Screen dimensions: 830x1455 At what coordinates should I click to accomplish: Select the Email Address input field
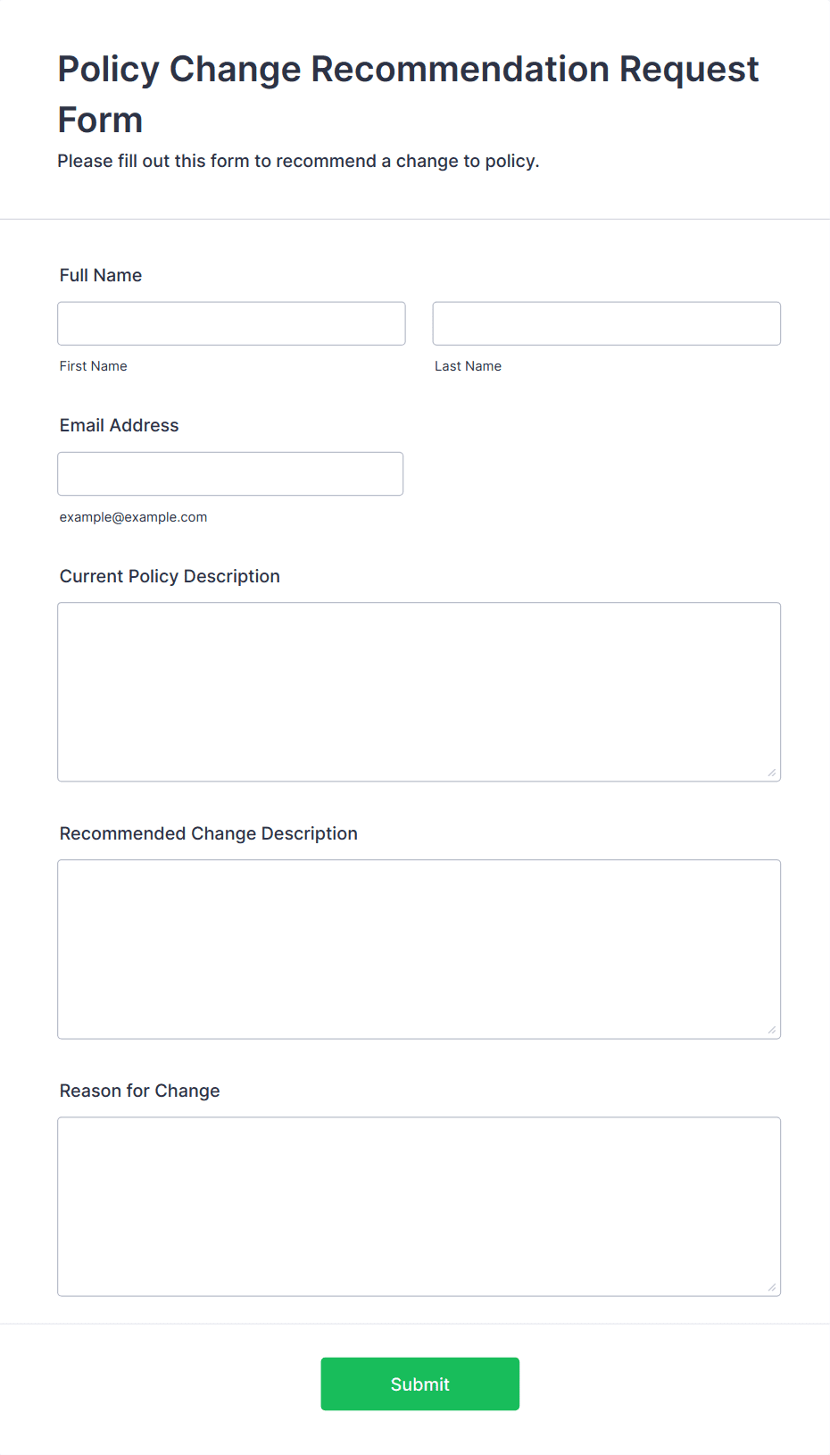230,473
